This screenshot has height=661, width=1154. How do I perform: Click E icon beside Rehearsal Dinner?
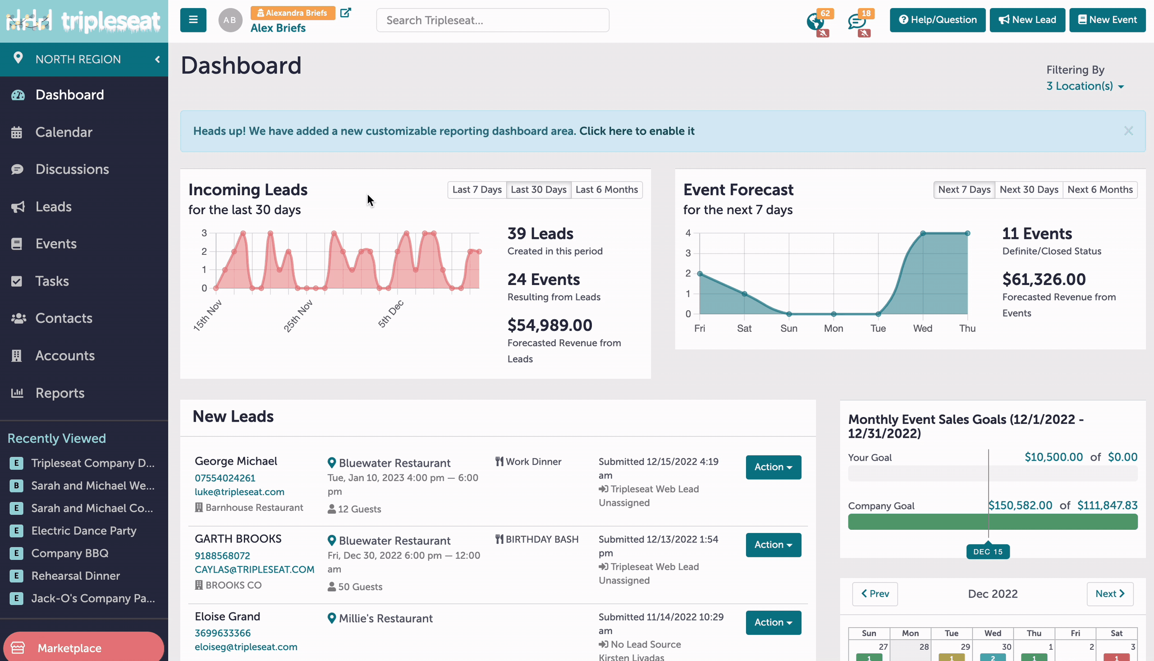(16, 576)
